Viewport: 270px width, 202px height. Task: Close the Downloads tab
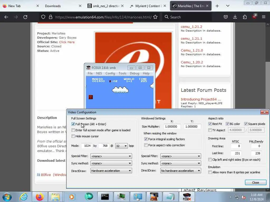[x=80, y=6]
